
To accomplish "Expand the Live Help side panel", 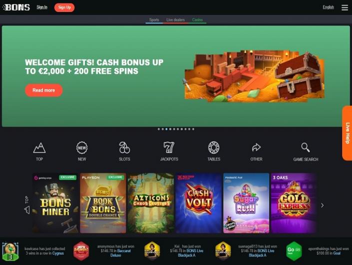I will 347,133.
